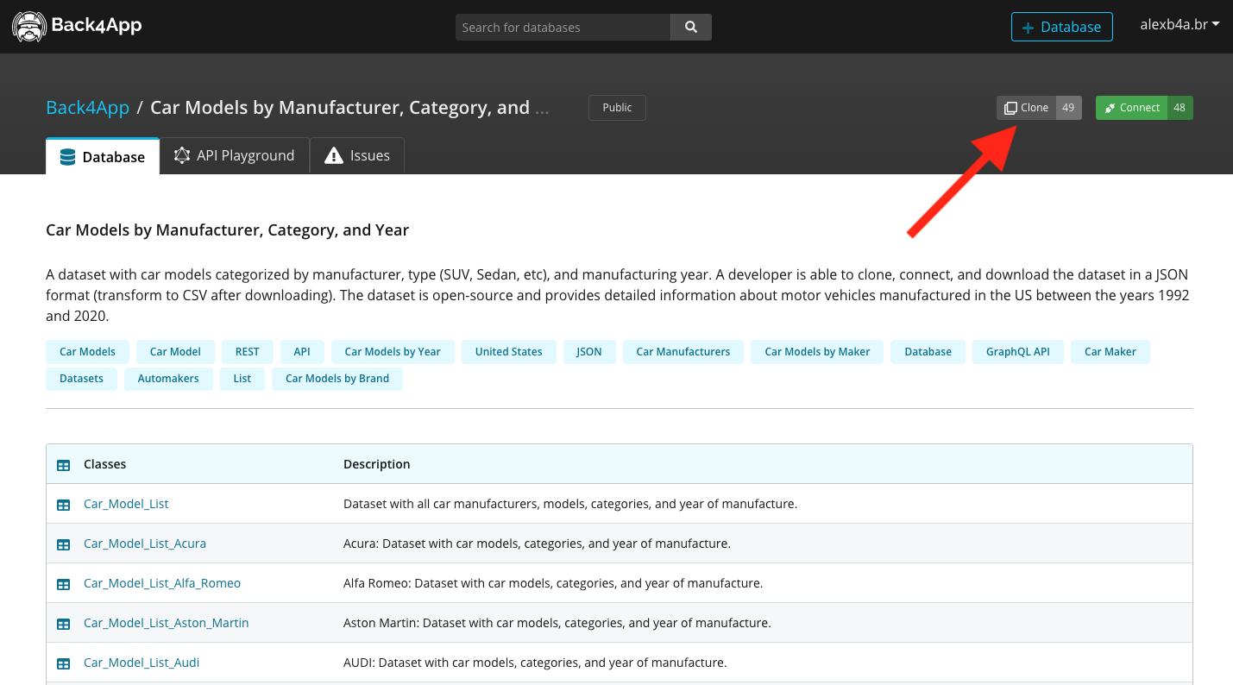The height and width of the screenshot is (685, 1233).
Task: Click the table icon beside Car_Model_List
Action: [63, 505]
